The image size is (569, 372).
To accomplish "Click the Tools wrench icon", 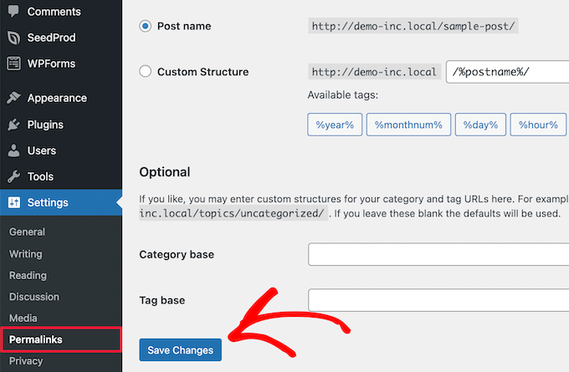I will coord(13,176).
